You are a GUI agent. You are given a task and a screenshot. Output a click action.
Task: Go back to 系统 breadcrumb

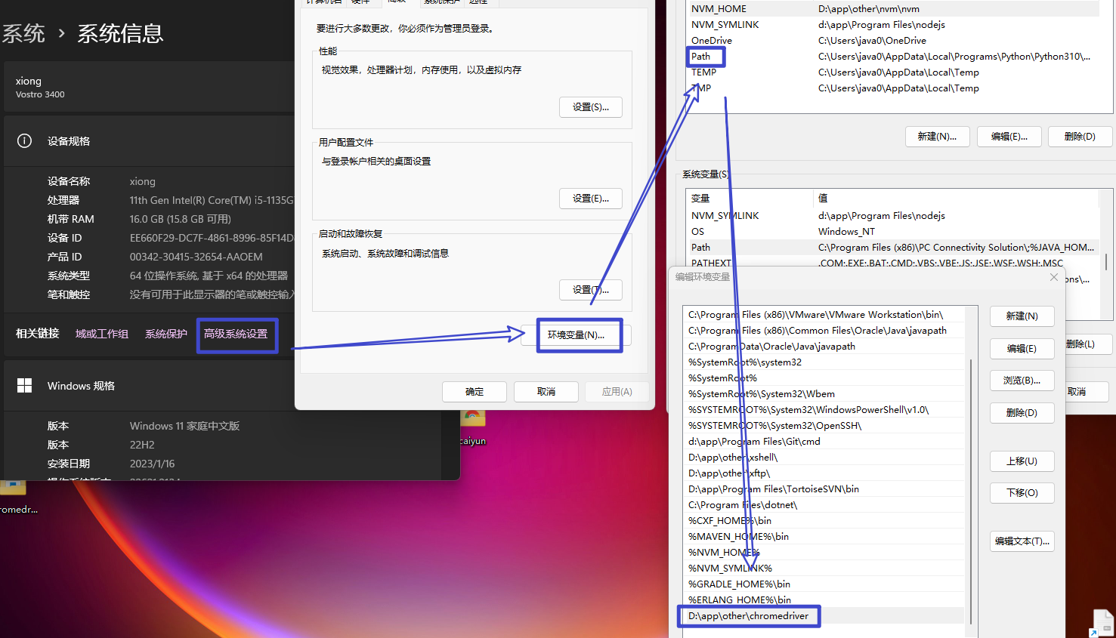(24, 34)
